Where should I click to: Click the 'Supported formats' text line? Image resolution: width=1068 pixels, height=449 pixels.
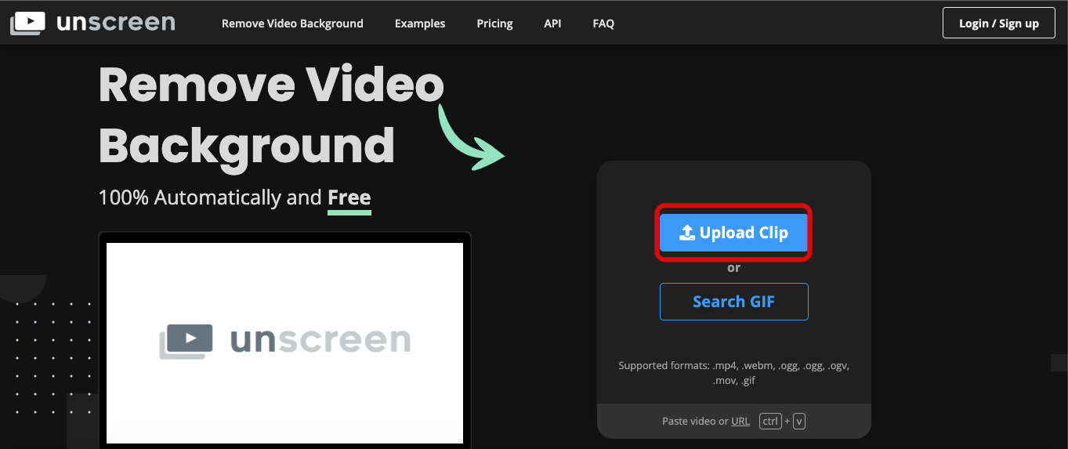tap(733, 373)
